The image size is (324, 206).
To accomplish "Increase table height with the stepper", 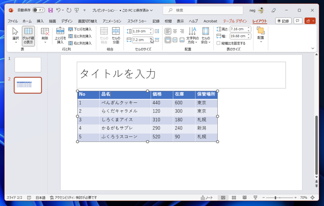I will pyautogui.click(x=249, y=28).
